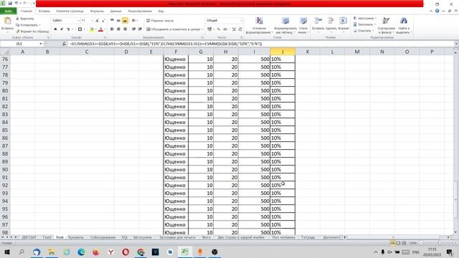Click Wrap Text (Перенос текста)
This screenshot has height=258, width=459.
160,21
